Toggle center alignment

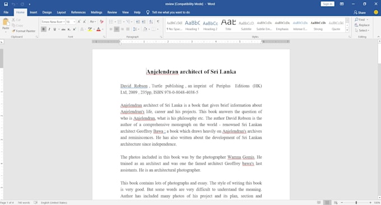click(x=117, y=29)
